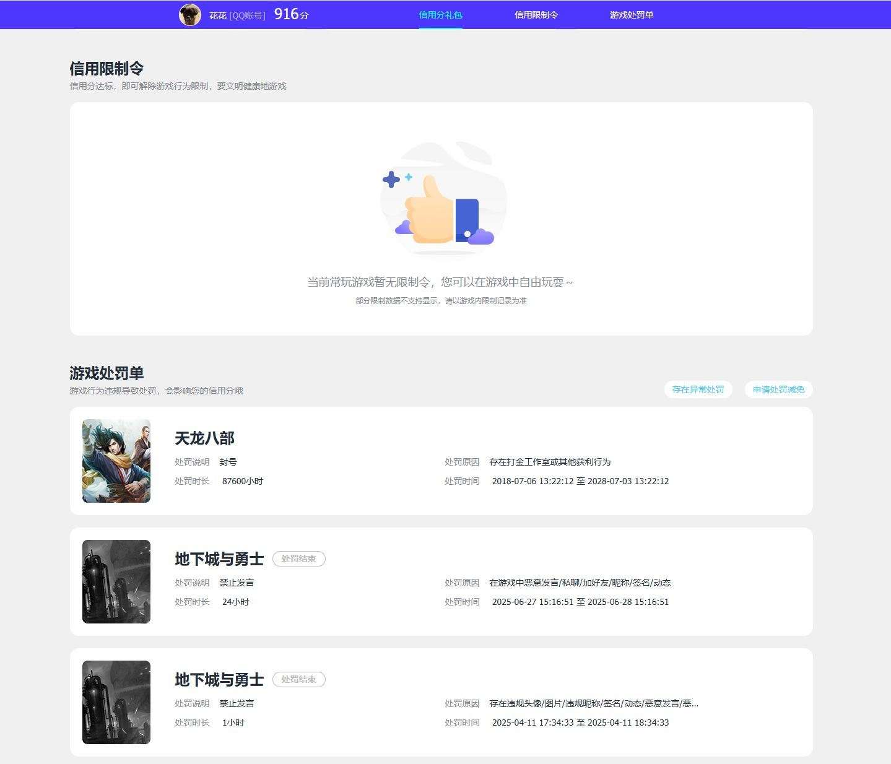Select the 封号 penalty description
Image resolution: width=891 pixels, height=764 pixels.
[228, 462]
